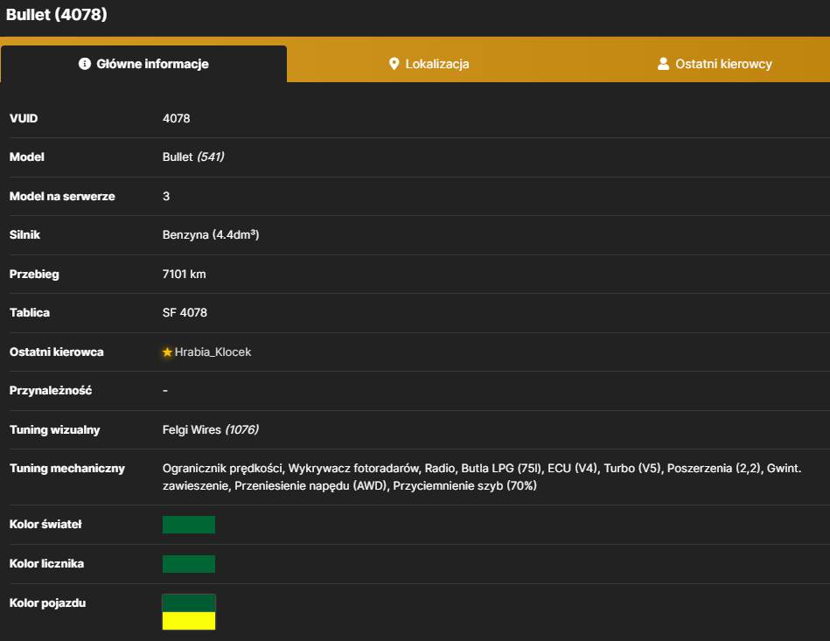
Task: Open the Główne informacje tab
Action: [143, 64]
